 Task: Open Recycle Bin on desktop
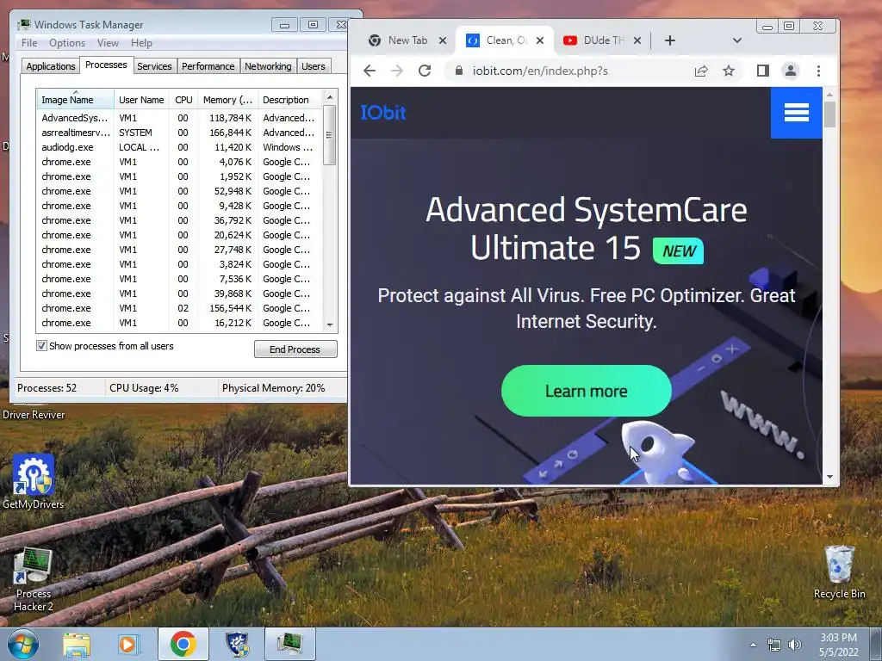click(x=839, y=571)
